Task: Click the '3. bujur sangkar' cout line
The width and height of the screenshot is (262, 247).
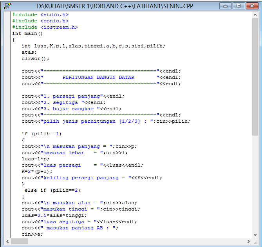Action: (x=71, y=109)
